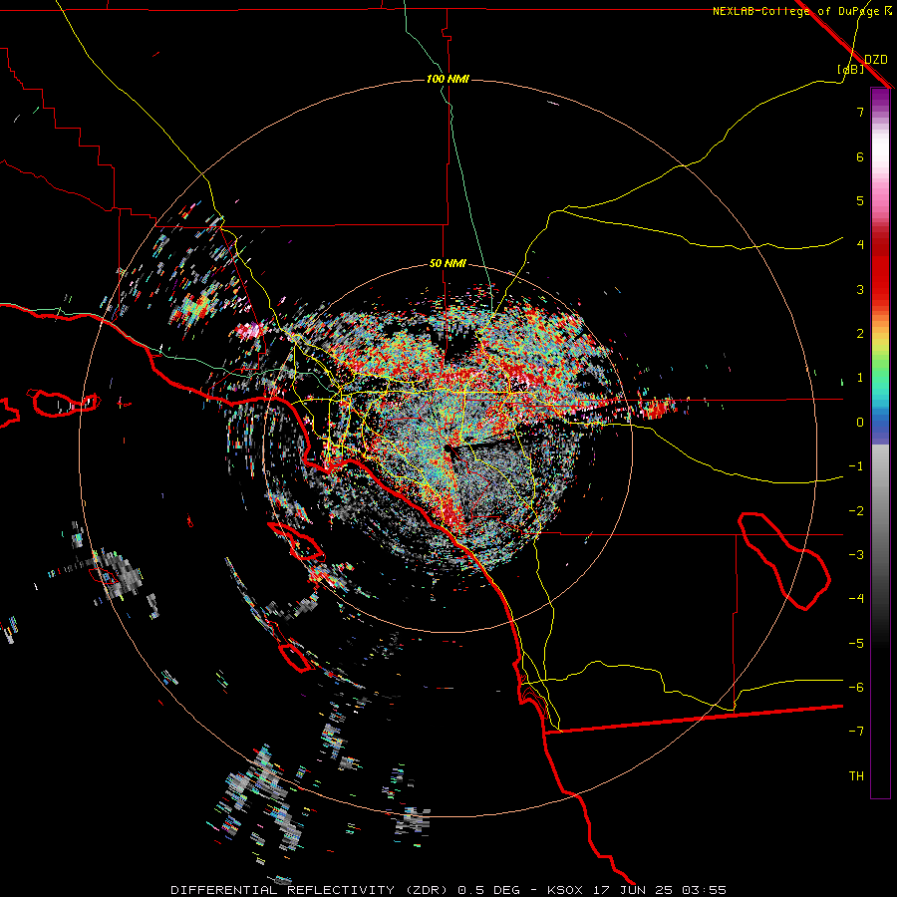The image size is (897, 897).
Task: Click the 3 value on the scale
Action: pos(860,289)
